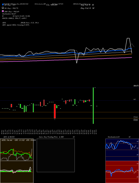The height and width of the screenshot is (183, 139).
Task: Click the 'Stochastics & RSI' panel title
Action: point(119,137)
